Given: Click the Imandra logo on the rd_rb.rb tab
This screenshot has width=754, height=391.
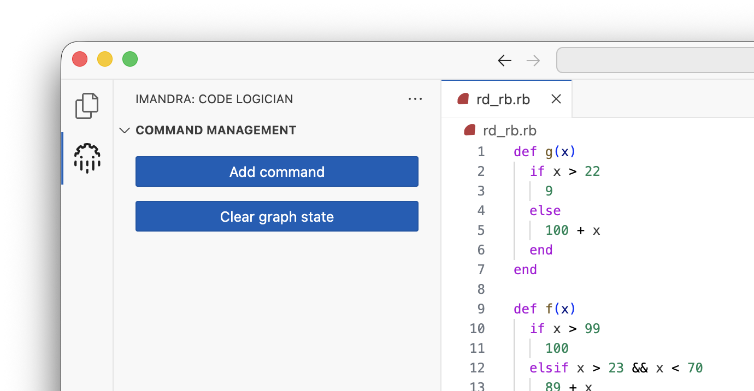Looking at the screenshot, I should pos(463,99).
